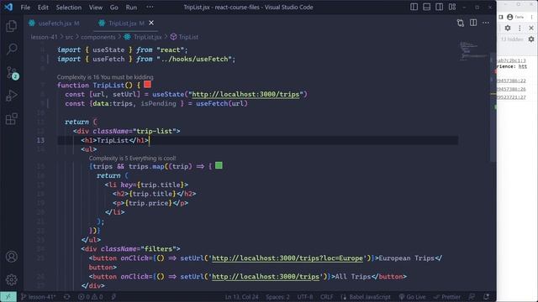Open the DevTools kebab menu in browser

click(x=520, y=28)
